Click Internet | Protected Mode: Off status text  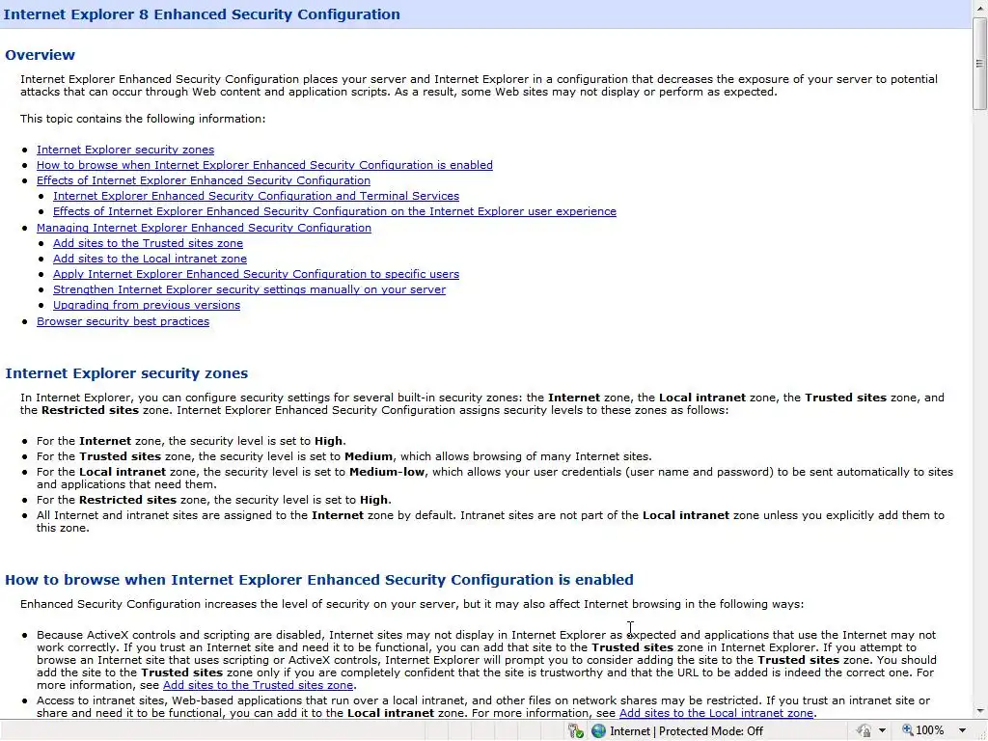[x=686, y=731]
